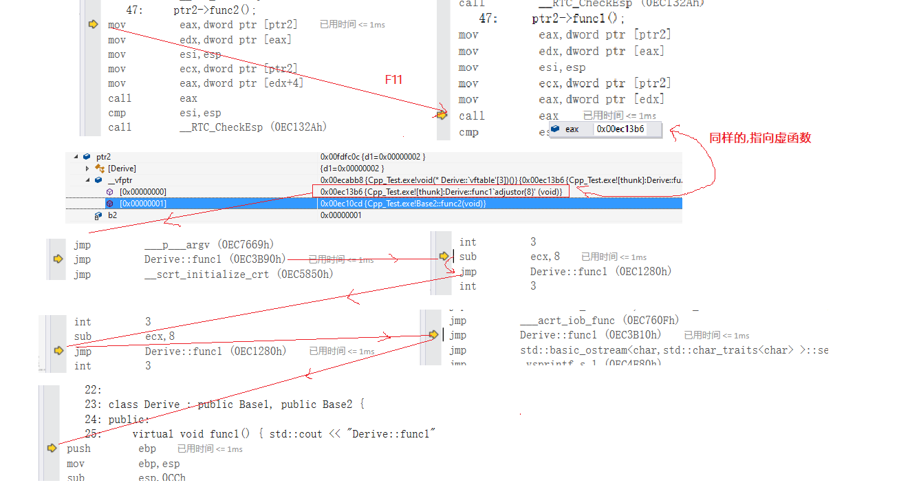Image resolution: width=899 pixels, height=485 pixels.
Task: Click the lock field icon next to b2
Action: [98, 215]
